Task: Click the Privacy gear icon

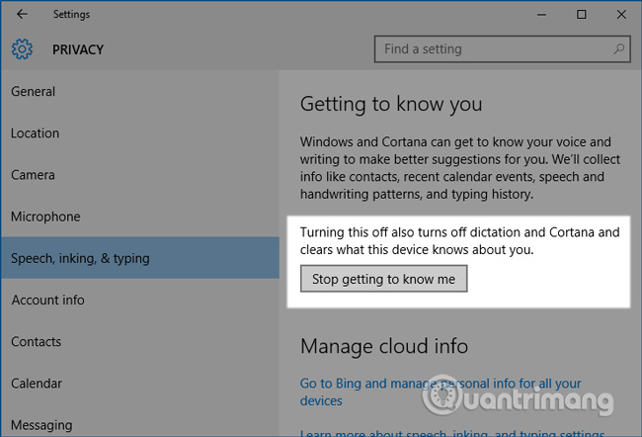Action: [22, 49]
